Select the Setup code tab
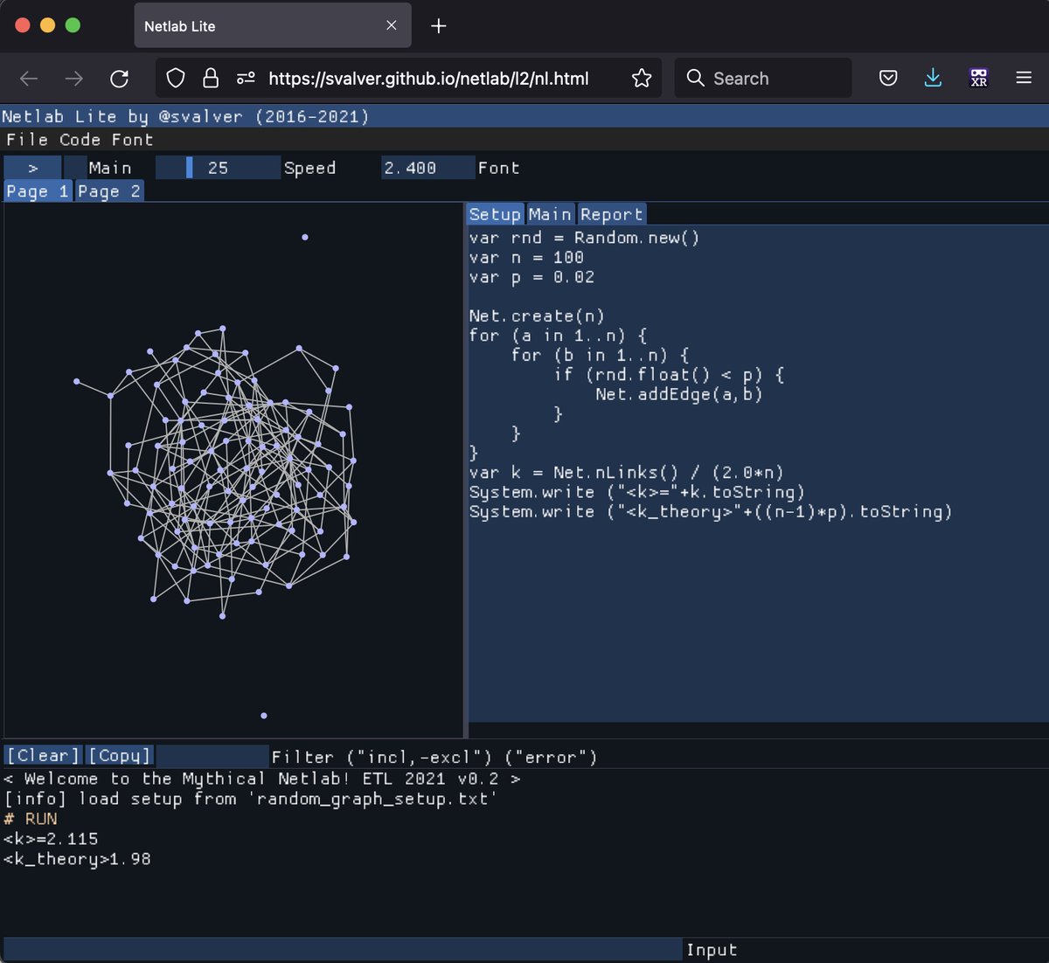Viewport: 1049px width, 963px height. [495, 214]
